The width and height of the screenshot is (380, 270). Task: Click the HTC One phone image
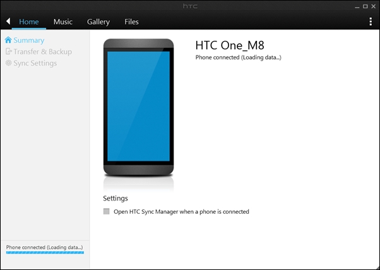138,107
